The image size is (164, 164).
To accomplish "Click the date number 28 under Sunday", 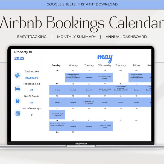I will (x=57, y=120).
